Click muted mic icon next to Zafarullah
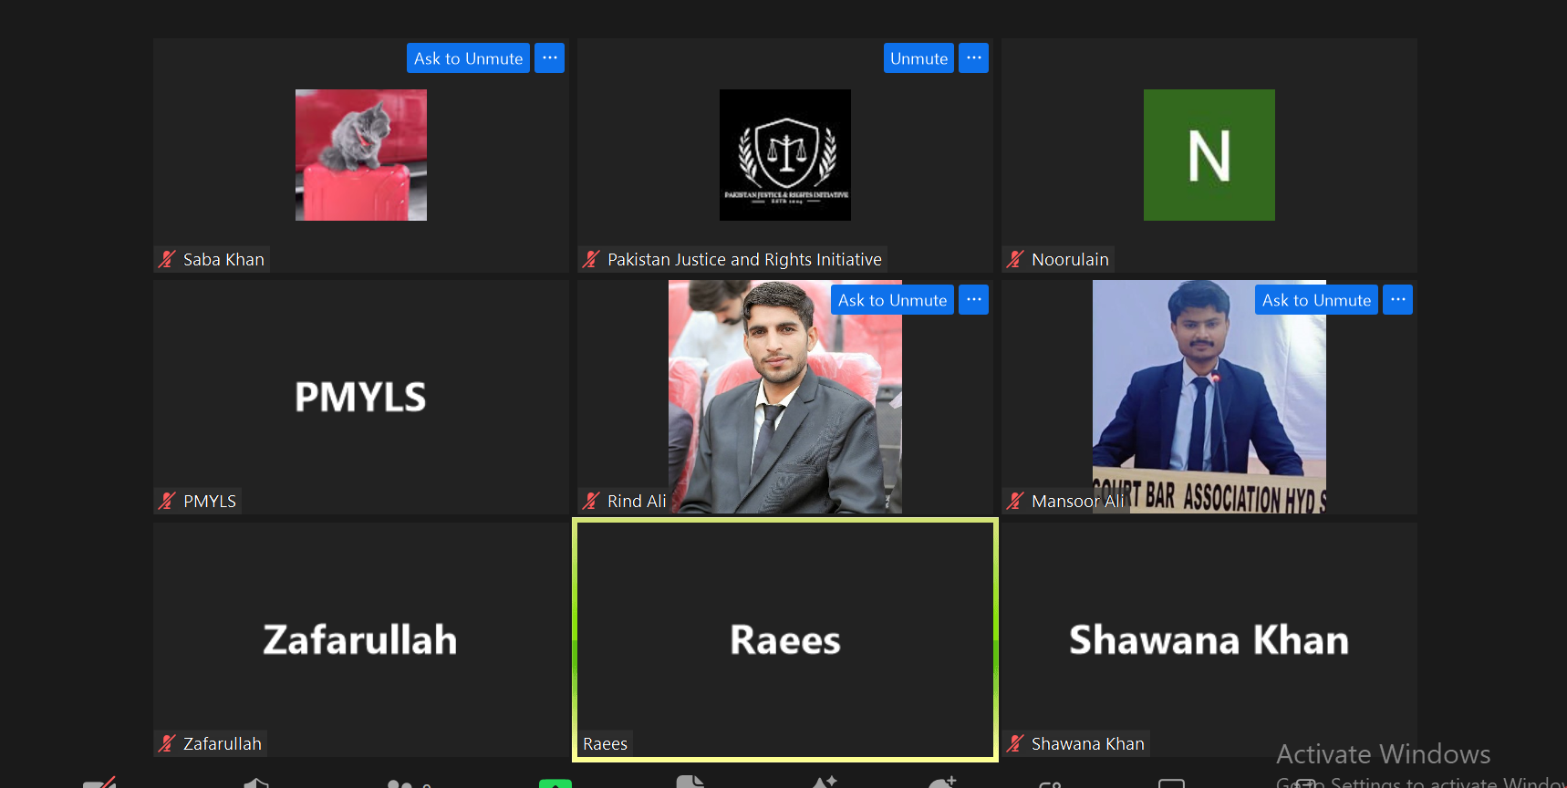 click(167, 743)
